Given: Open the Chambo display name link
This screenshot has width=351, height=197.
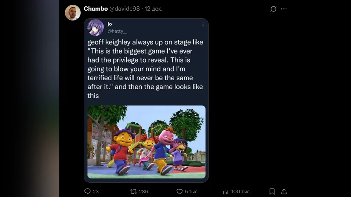Looking at the screenshot, I should tap(96, 9).
